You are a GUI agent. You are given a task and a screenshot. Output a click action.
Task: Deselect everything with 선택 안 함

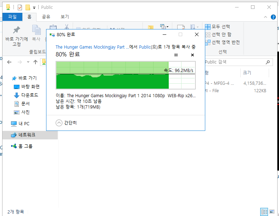coord(218,34)
